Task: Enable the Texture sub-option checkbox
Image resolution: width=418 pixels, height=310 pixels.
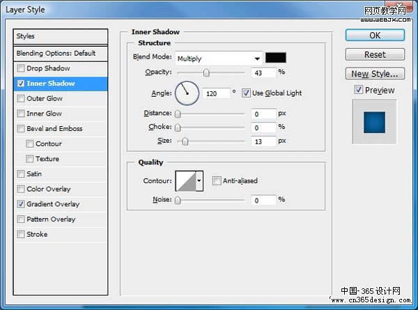Action: pos(29,159)
